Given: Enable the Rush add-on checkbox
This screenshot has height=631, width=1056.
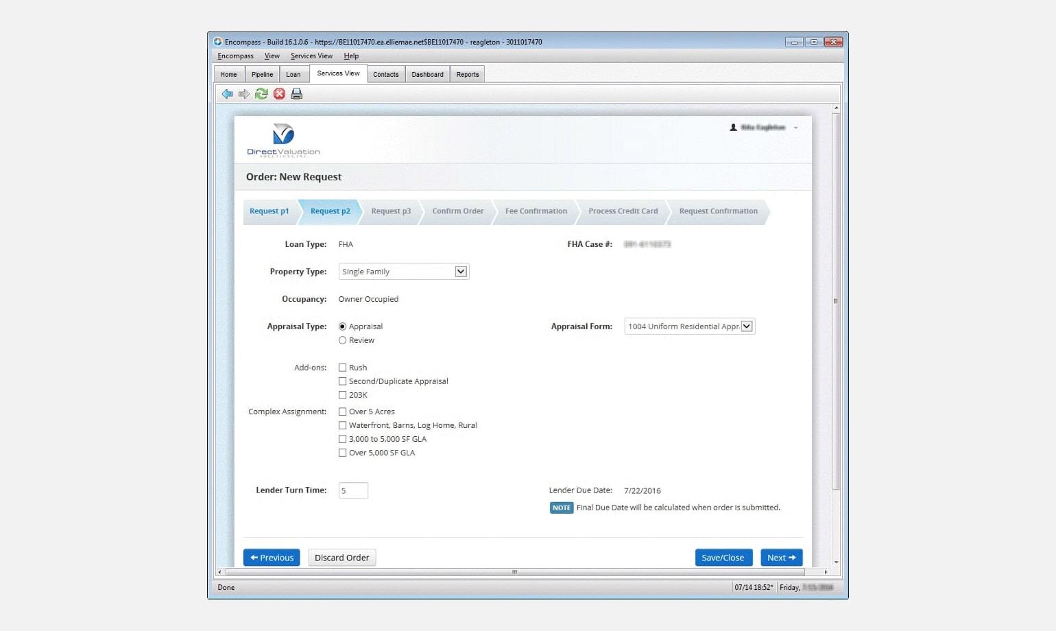Looking at the screenshot, I should point(342,368).
